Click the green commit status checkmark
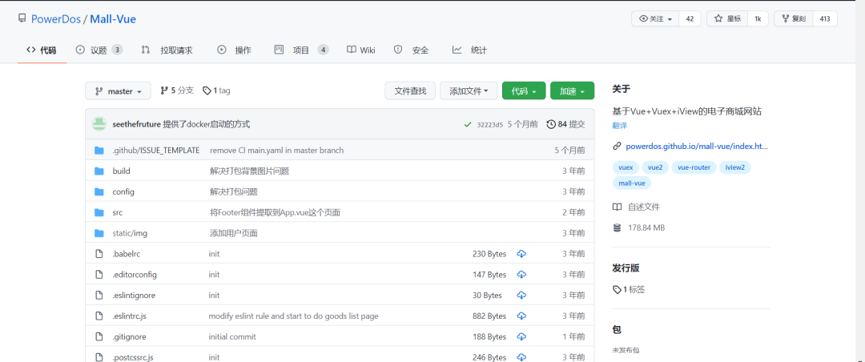This screenshot has width=865, height=362. 468,125
